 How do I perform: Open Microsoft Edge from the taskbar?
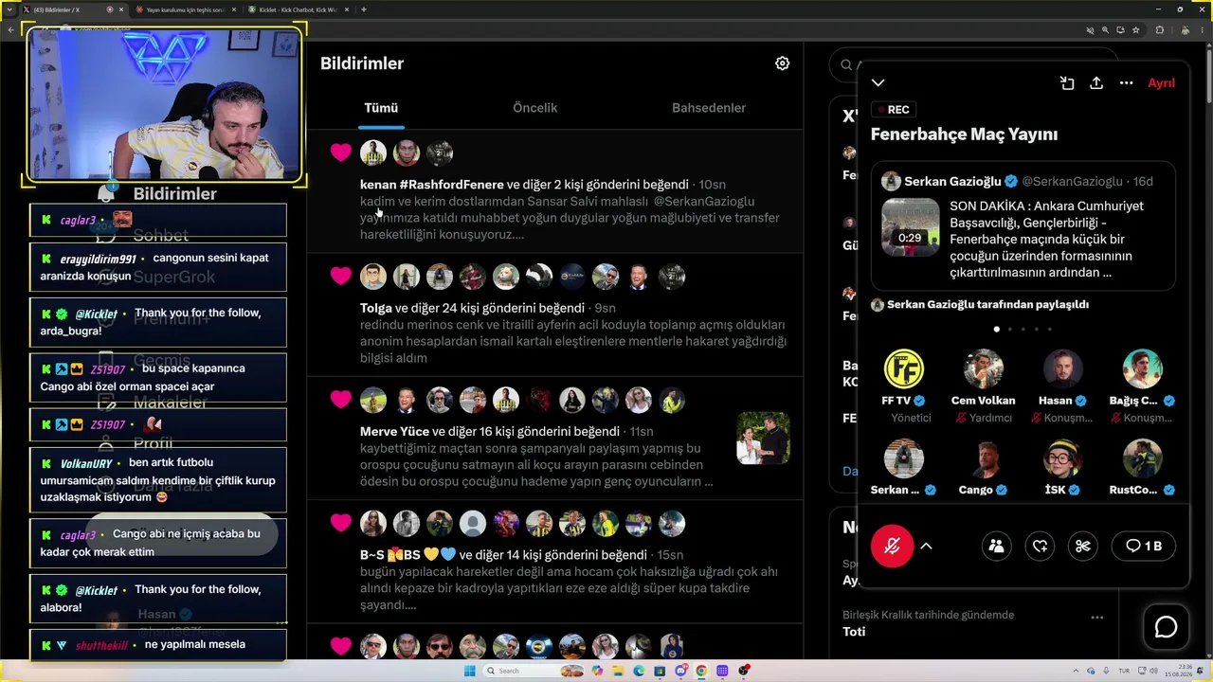(638, 671)
